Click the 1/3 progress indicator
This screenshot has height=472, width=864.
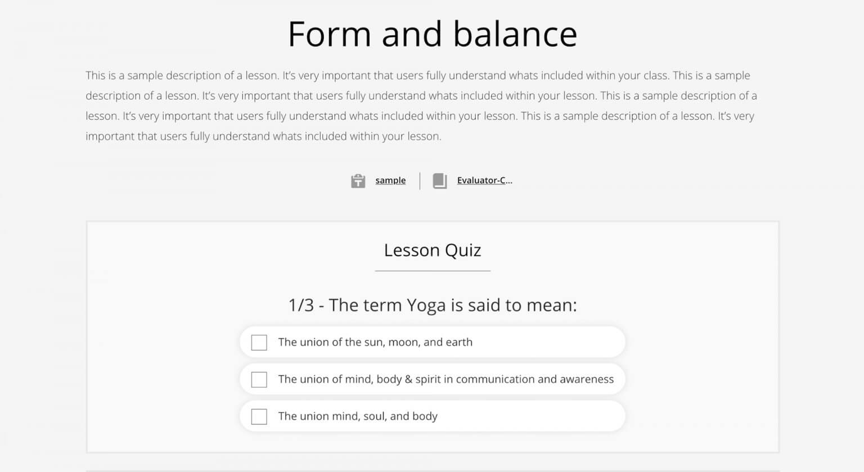pyautogui.click(x=301, y=305)
